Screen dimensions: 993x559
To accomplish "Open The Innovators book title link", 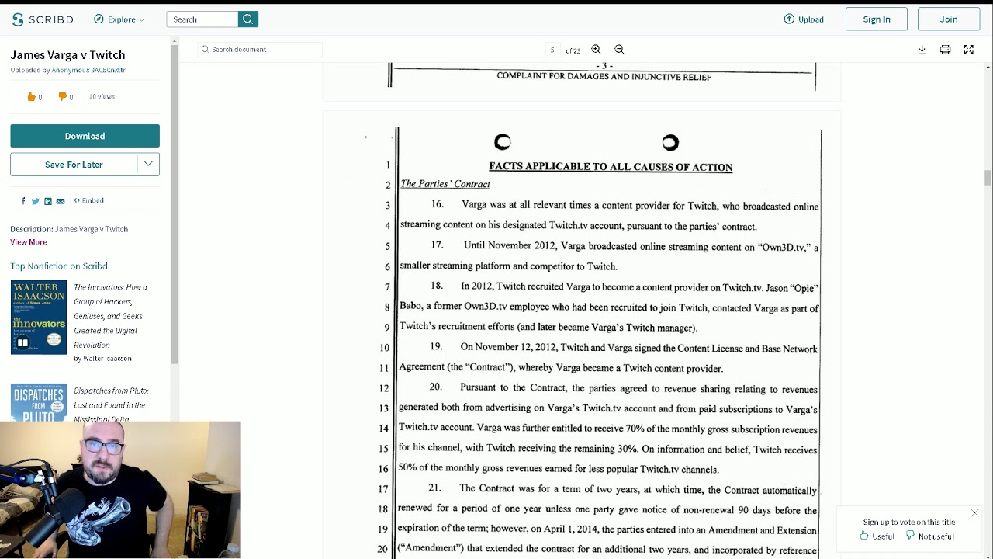I will coord(109,316).
